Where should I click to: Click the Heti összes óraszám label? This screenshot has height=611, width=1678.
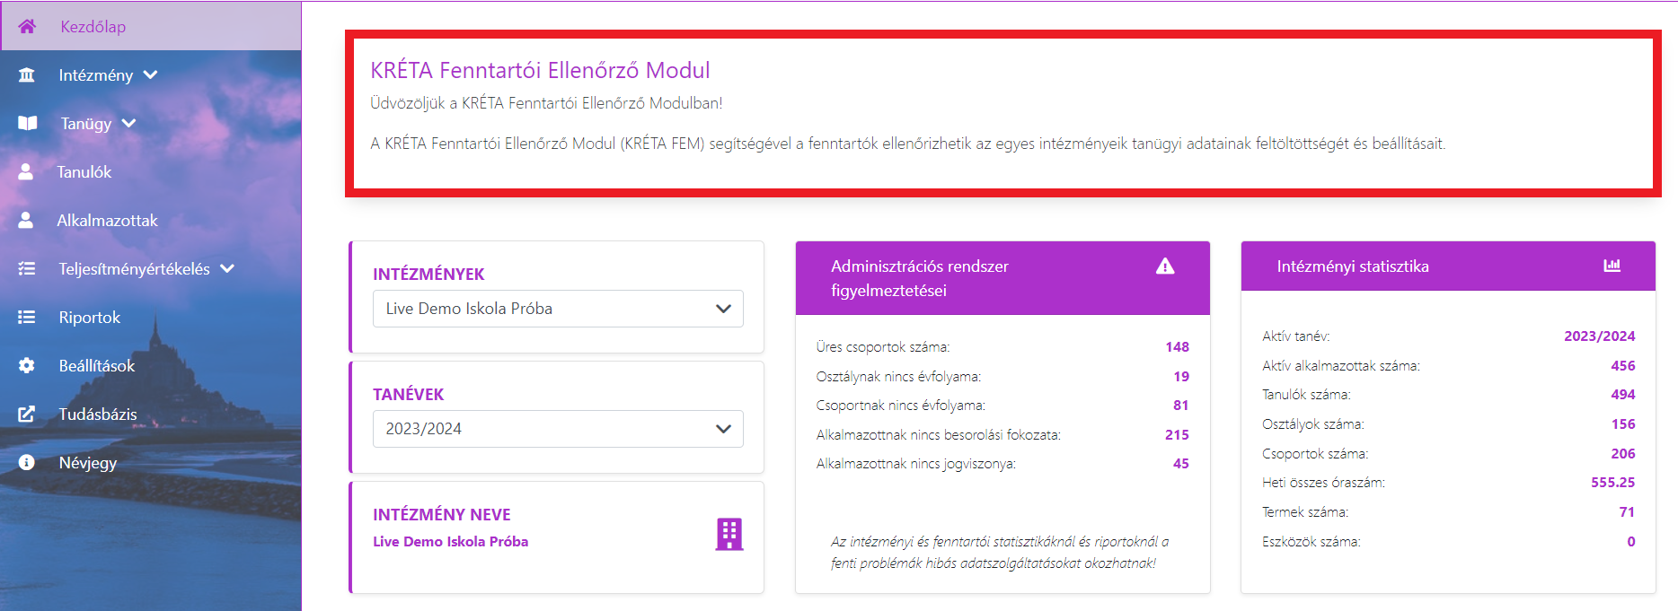pos(1323,483)
